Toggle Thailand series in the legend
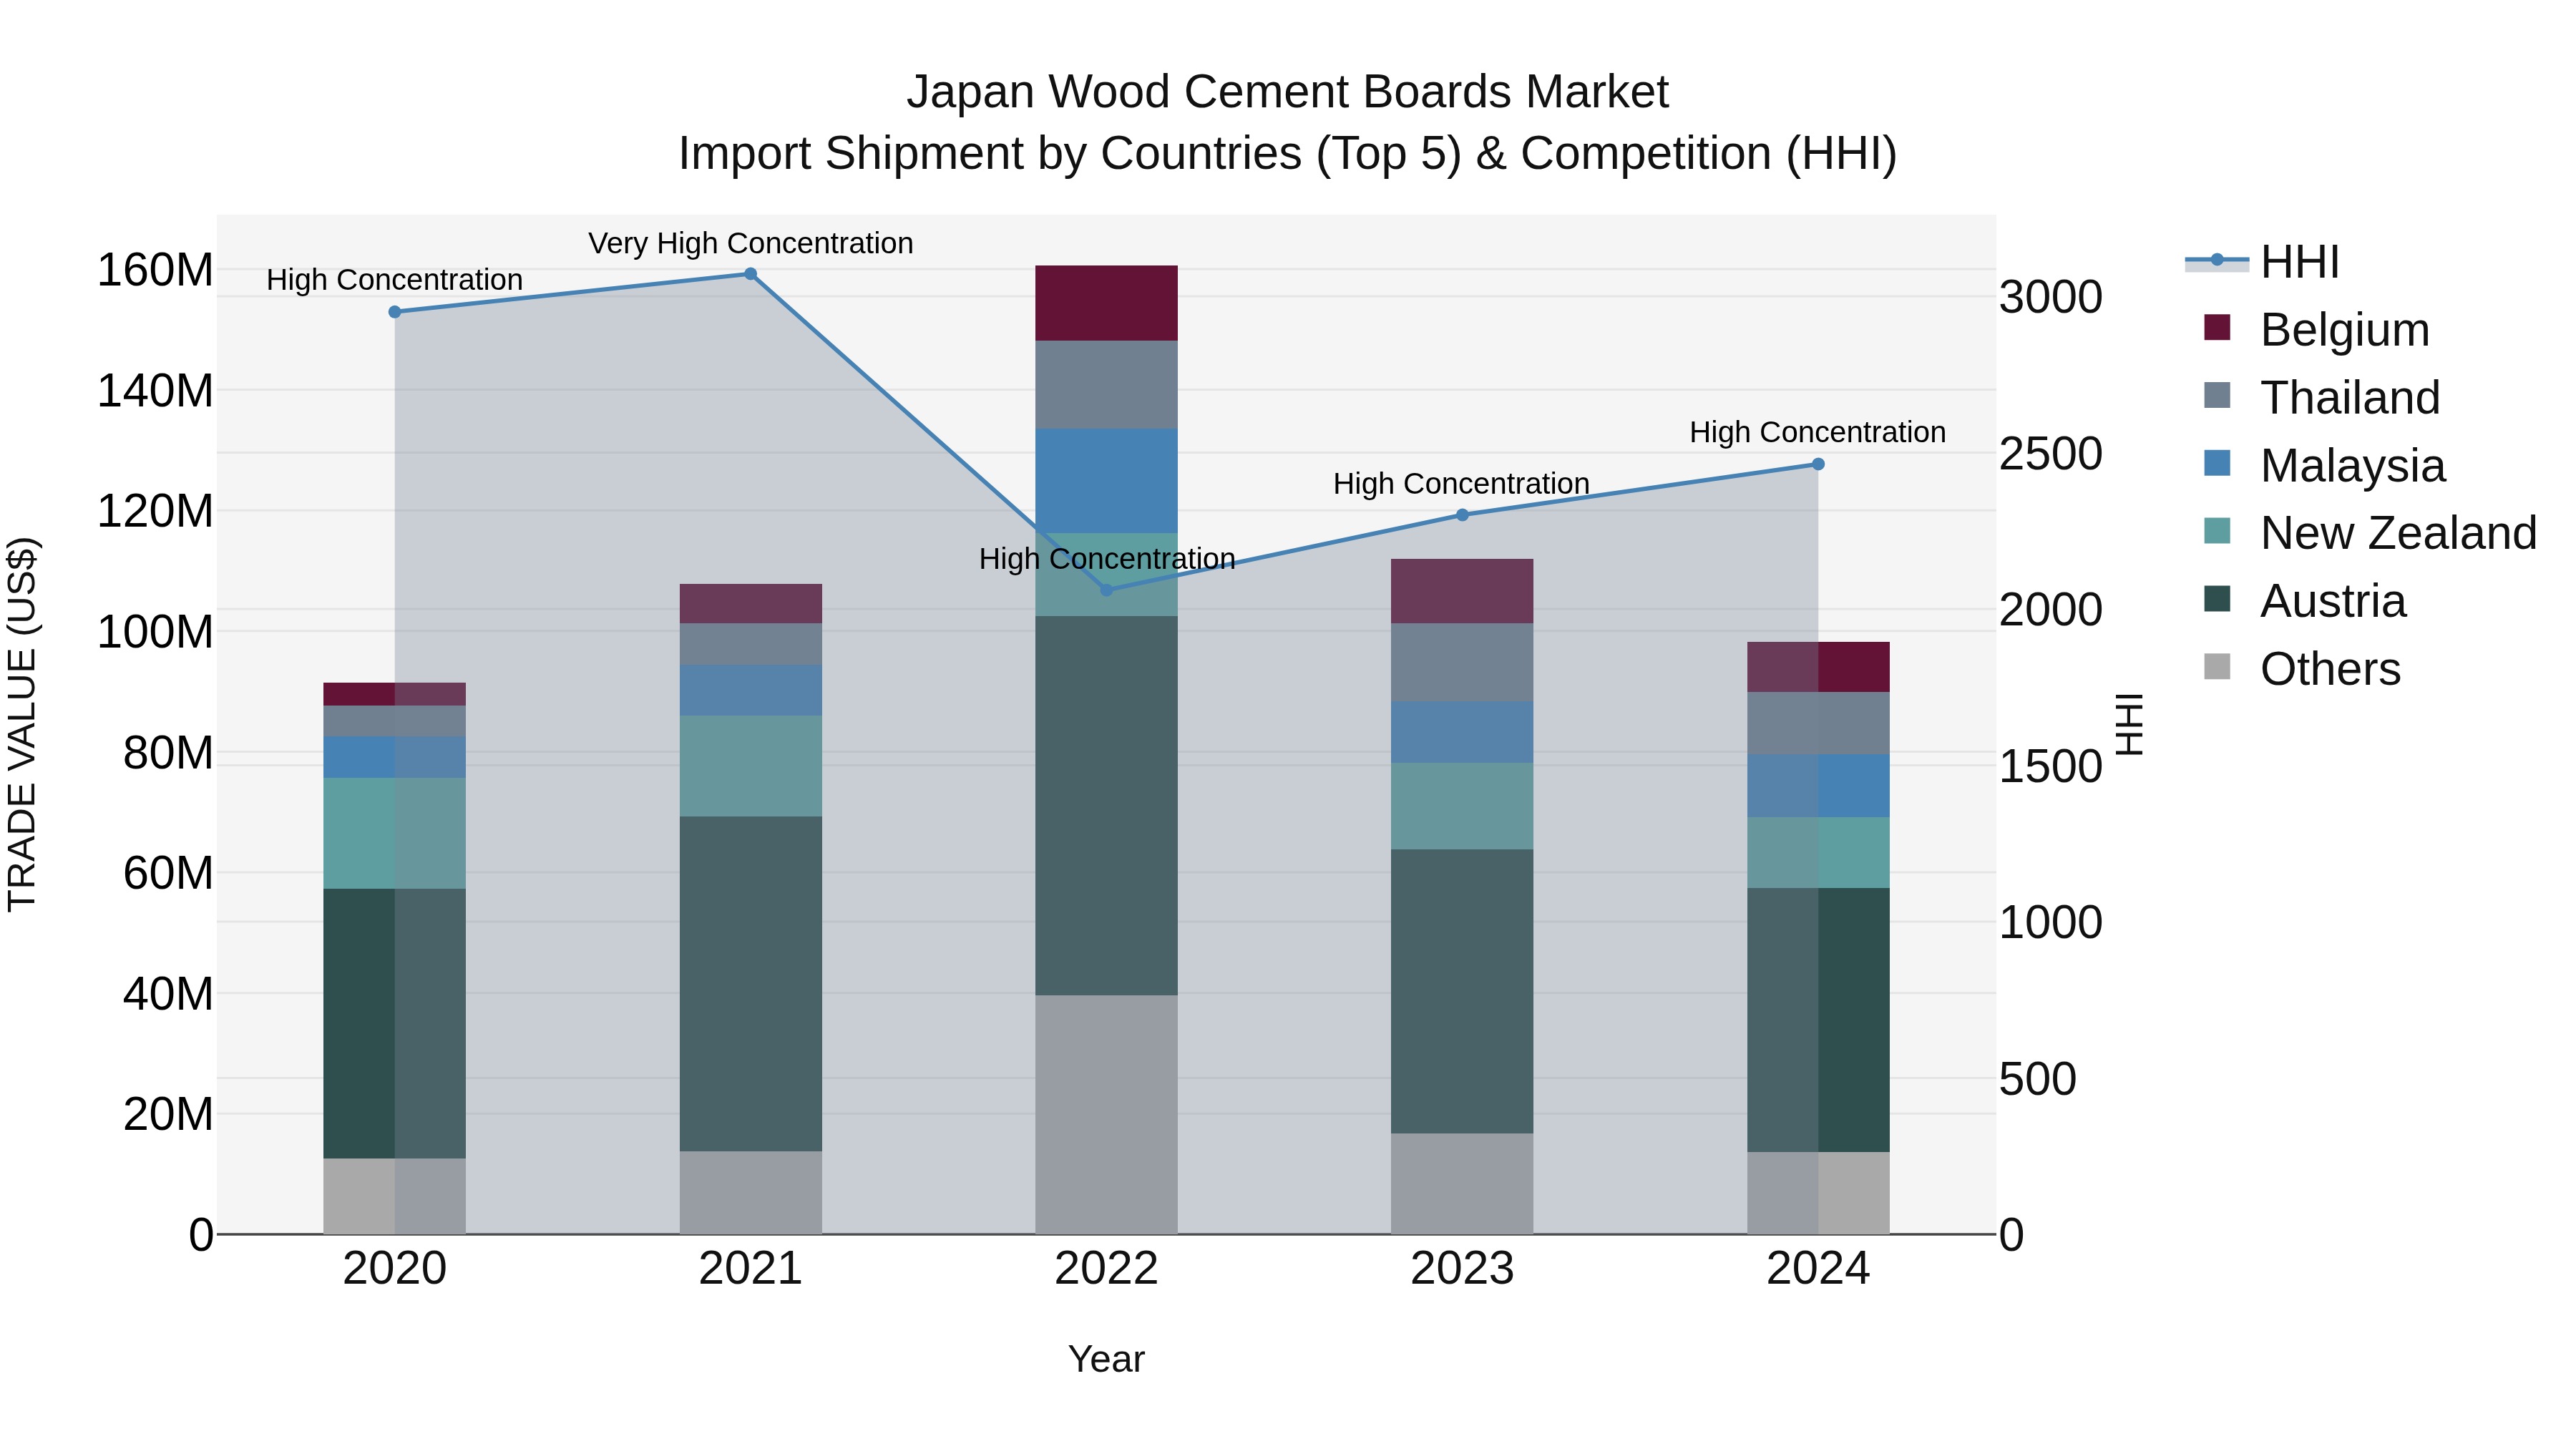2576x1449 pixels. pyautogui.click(x=2322, y=398)
